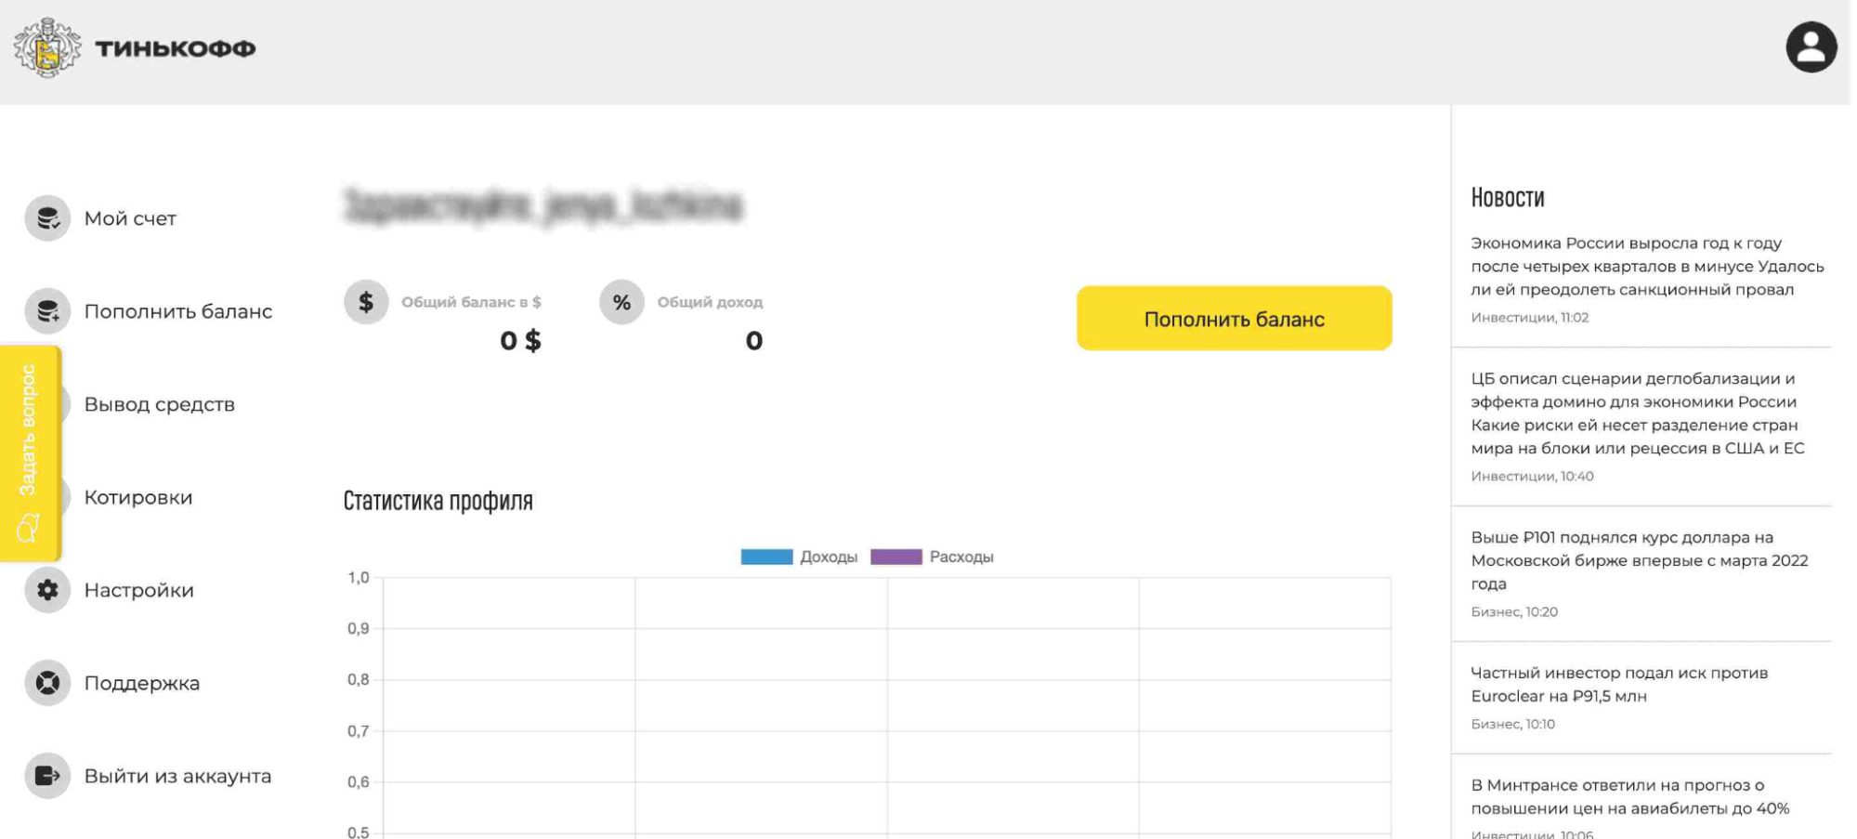
Task: Click the 0 $ balance value
Action: coord(520,340)
